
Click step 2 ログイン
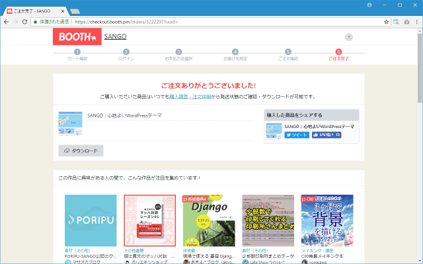[x=126, y=55]
